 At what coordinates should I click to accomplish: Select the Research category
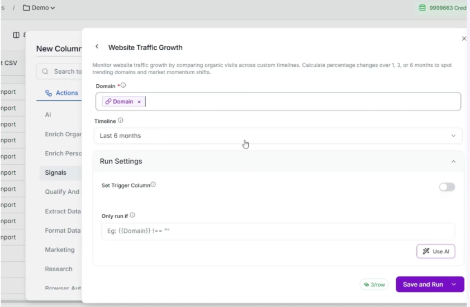coord(59,269)
